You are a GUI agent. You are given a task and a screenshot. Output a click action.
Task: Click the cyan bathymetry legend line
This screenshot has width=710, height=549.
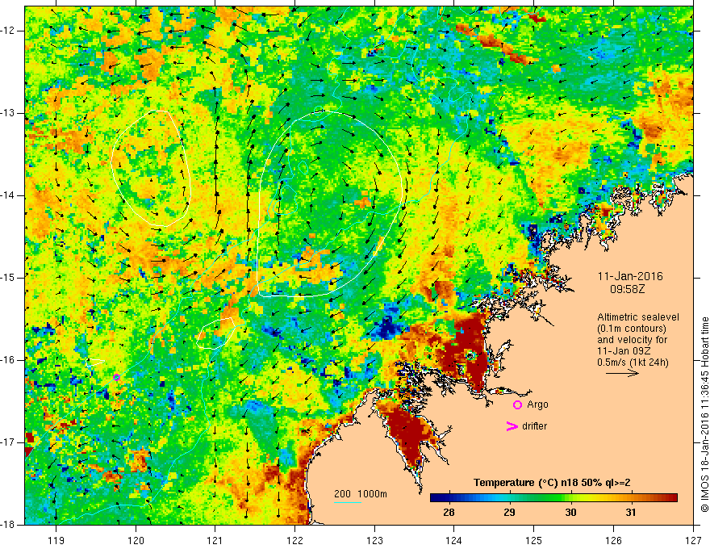[x=347, y=502]
